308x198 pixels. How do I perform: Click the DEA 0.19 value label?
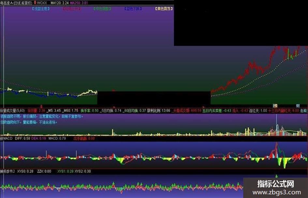tap(38, 139)
